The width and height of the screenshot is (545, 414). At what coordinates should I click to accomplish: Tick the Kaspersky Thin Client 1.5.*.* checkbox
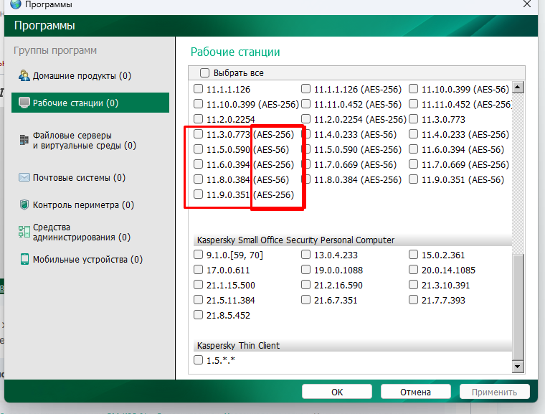[199, 359]
